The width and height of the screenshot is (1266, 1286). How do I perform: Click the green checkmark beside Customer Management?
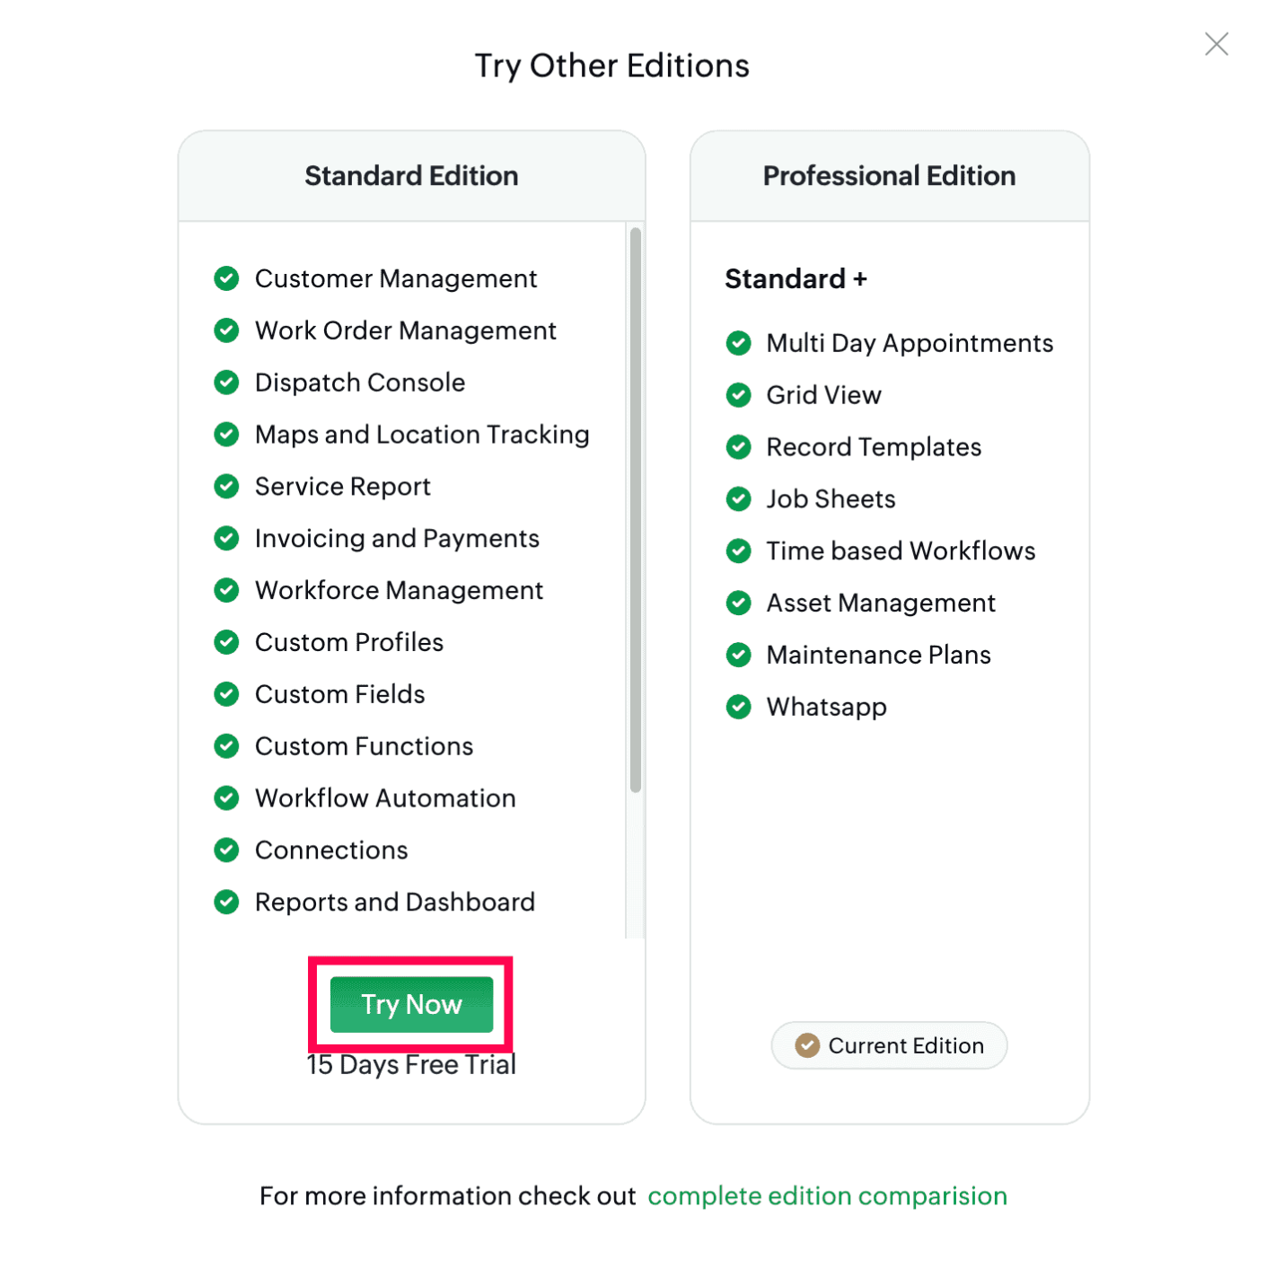pyautogui.click(x=226, y=278)
